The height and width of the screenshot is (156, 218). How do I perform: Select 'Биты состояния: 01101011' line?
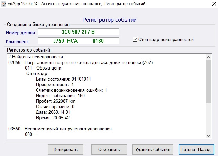tap(63, 79)
